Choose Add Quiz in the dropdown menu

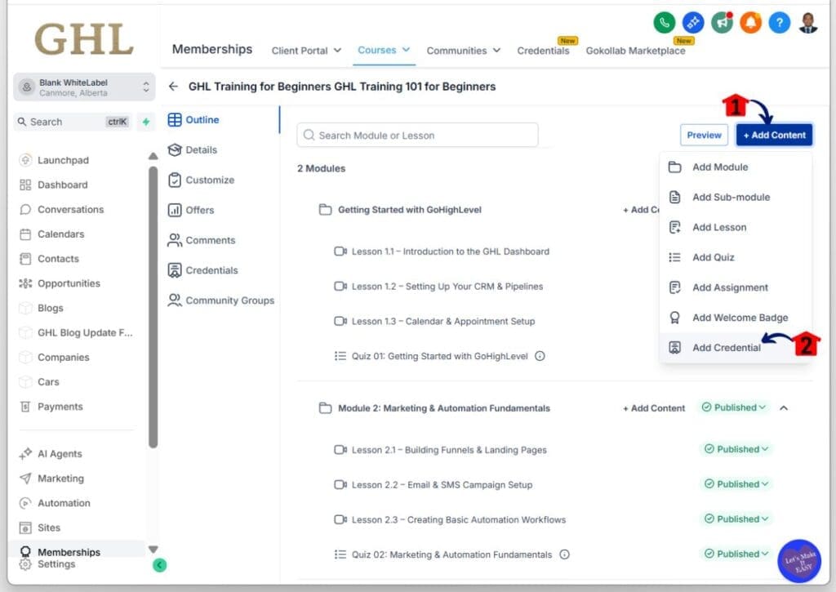(713, 257)
